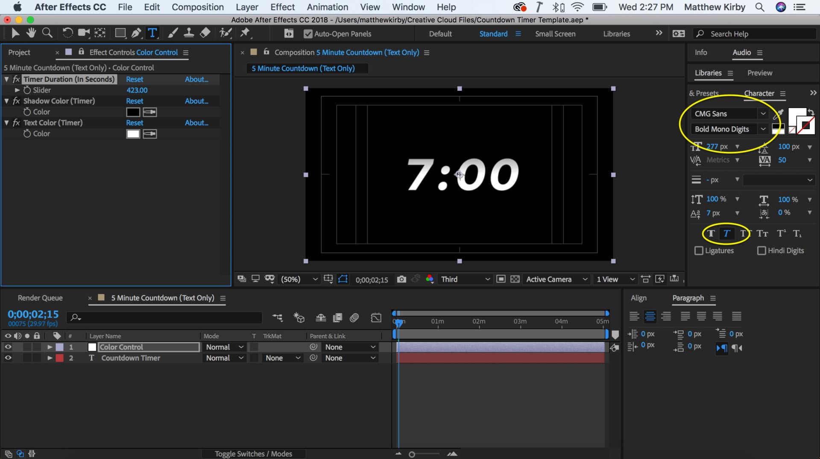Select the Horizontal Type tool

(152, 33)
